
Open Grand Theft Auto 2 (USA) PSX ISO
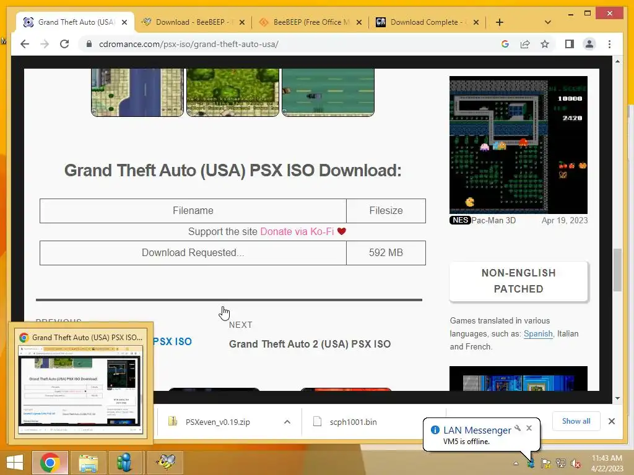click(310, 344)
